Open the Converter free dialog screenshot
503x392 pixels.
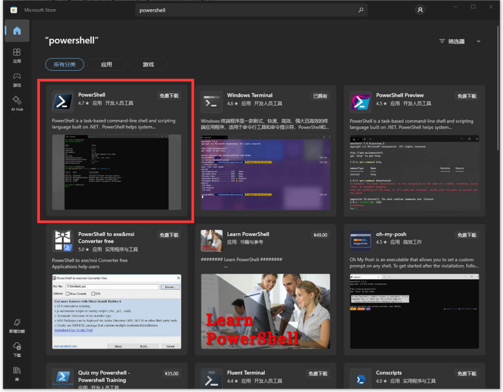pyautogui.click(x=116, y=311)
